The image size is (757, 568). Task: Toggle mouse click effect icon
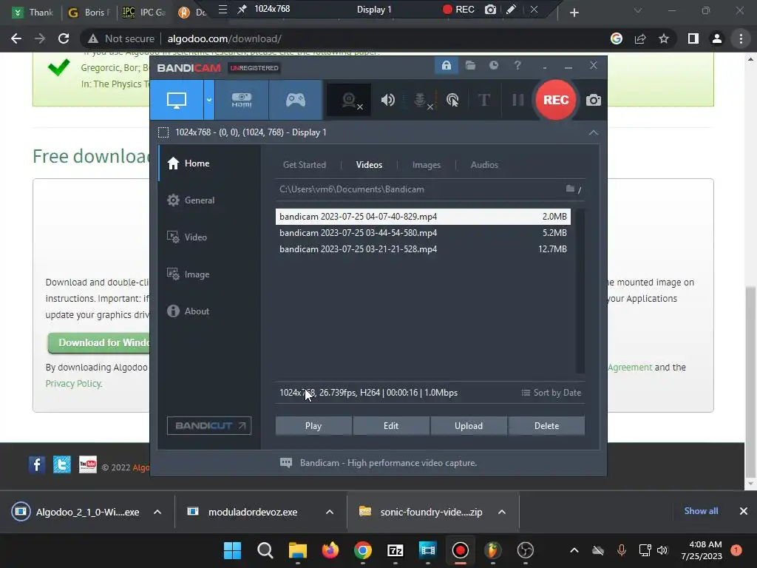point(452,100)
